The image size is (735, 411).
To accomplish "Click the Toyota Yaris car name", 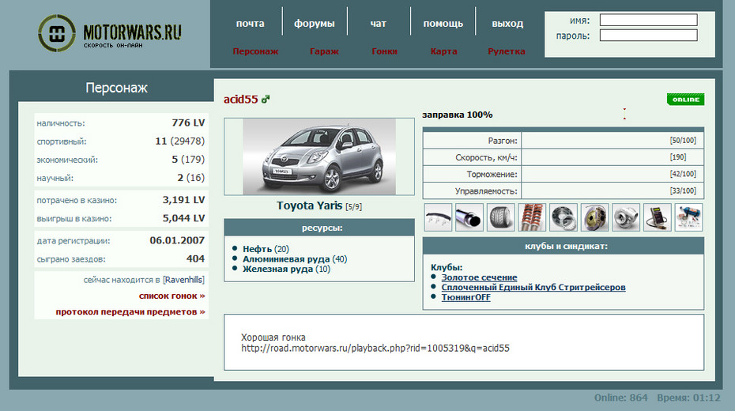I will coord(309,205).
